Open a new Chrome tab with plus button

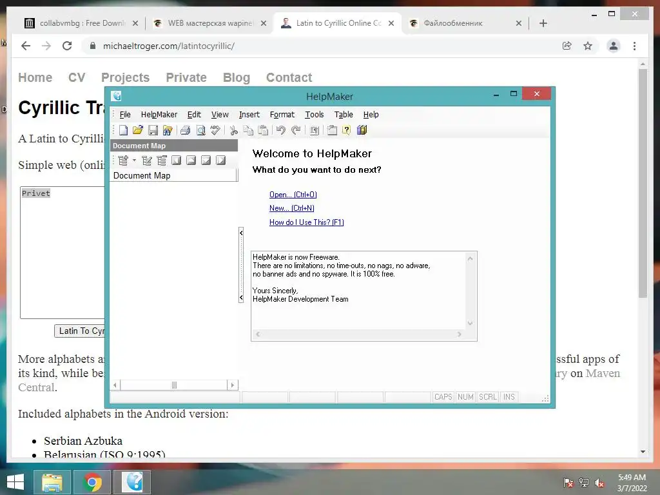tap(543, 23)
